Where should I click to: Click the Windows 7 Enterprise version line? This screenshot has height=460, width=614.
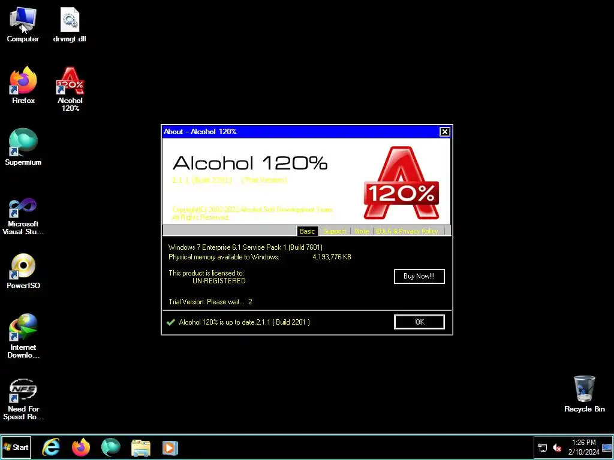(245, 247)
